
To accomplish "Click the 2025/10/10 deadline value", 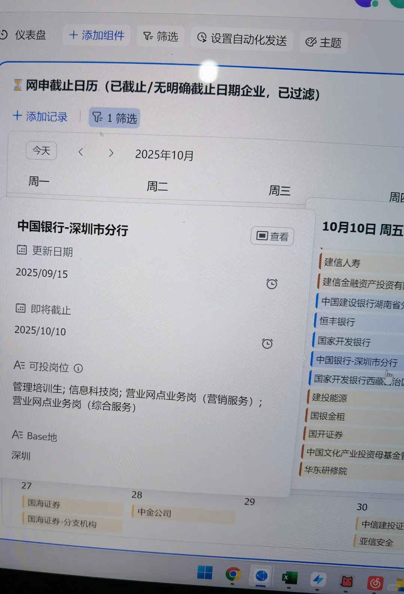I will tap(40, 331).
